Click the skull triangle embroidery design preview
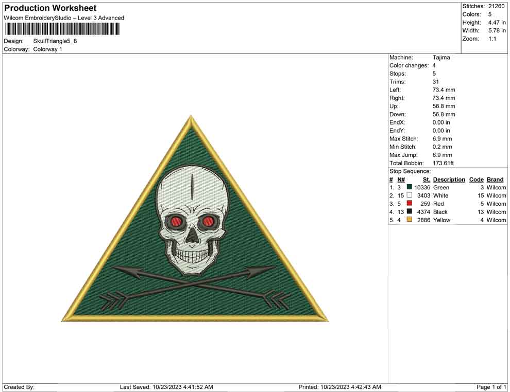This screenshot has height=392, width=510. (195, 219)
